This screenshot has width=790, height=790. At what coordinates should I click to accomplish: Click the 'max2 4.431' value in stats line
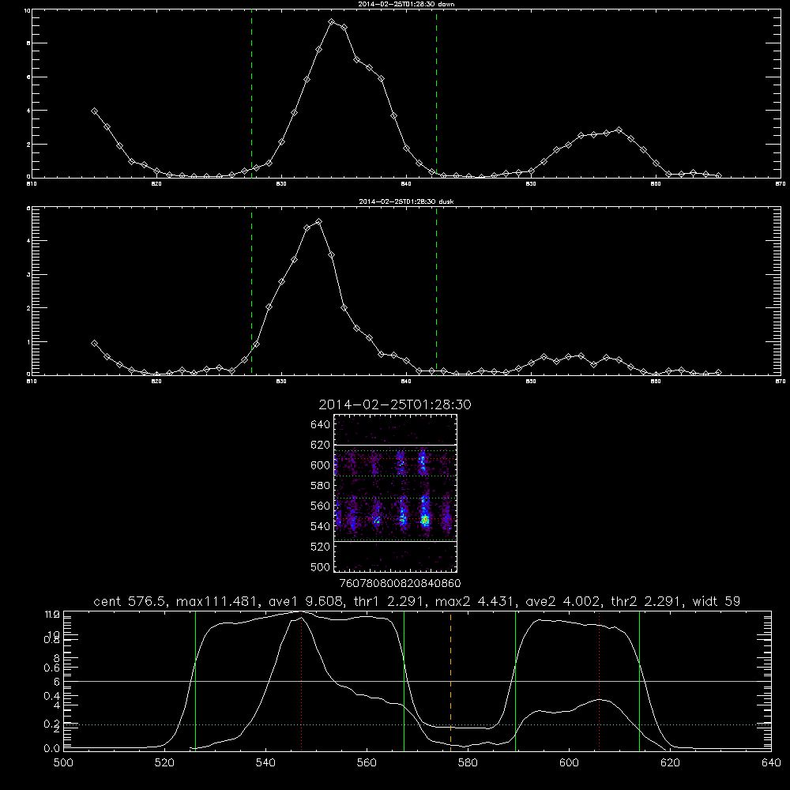coord(475,601)
